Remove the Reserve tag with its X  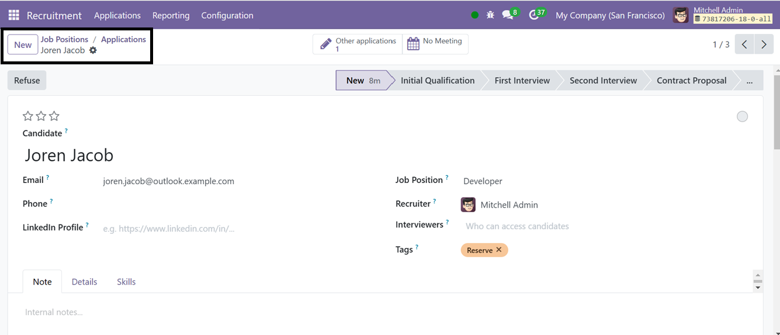(498, 250)
